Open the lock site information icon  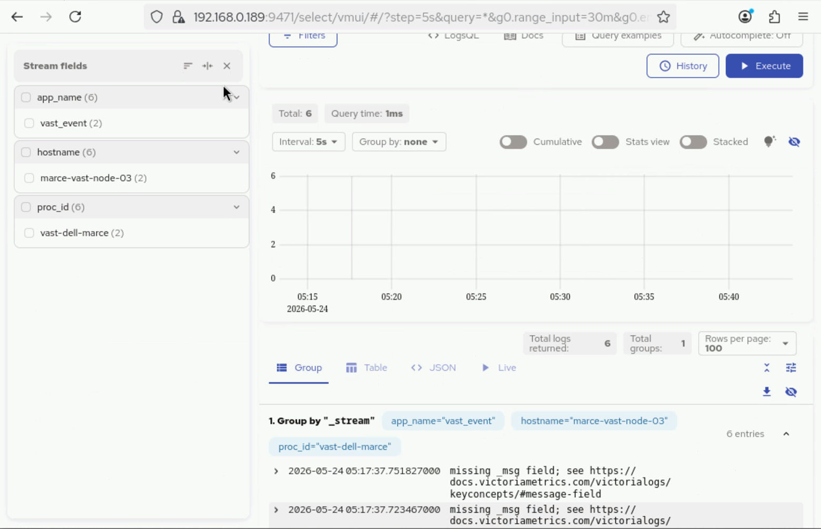tap(178, 17)
